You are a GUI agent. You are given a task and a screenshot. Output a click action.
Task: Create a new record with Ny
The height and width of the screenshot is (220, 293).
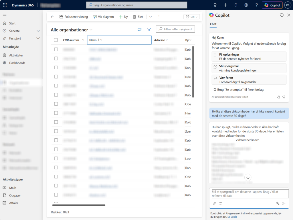pyautogui.click(x=123, y=17)
